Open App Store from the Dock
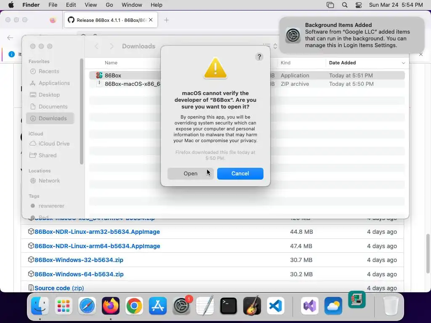431x323 pixels. tap(158, 306)
